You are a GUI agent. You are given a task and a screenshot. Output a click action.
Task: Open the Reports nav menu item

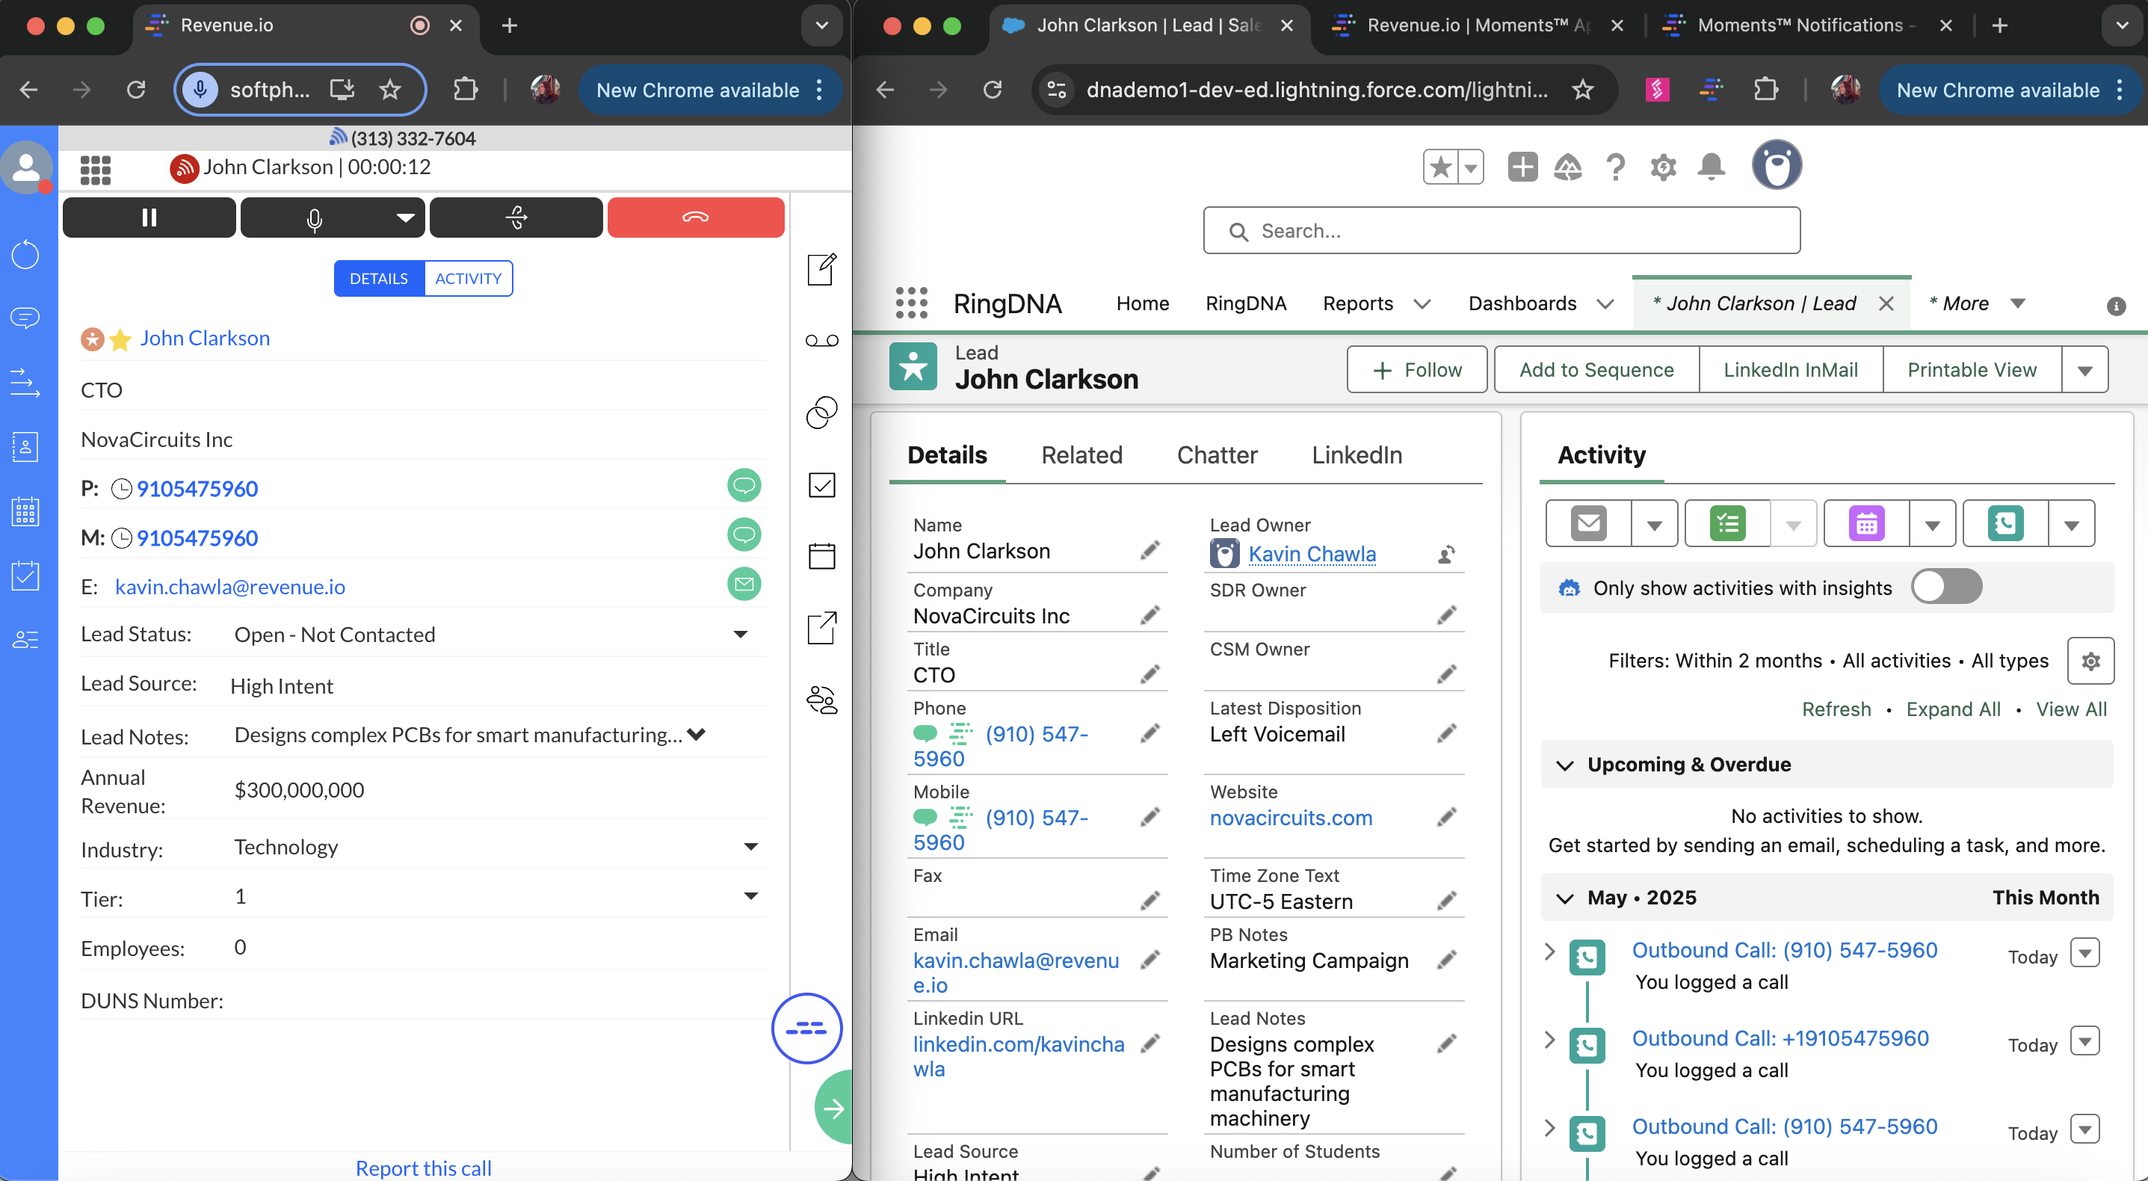tap(1357, 303)
